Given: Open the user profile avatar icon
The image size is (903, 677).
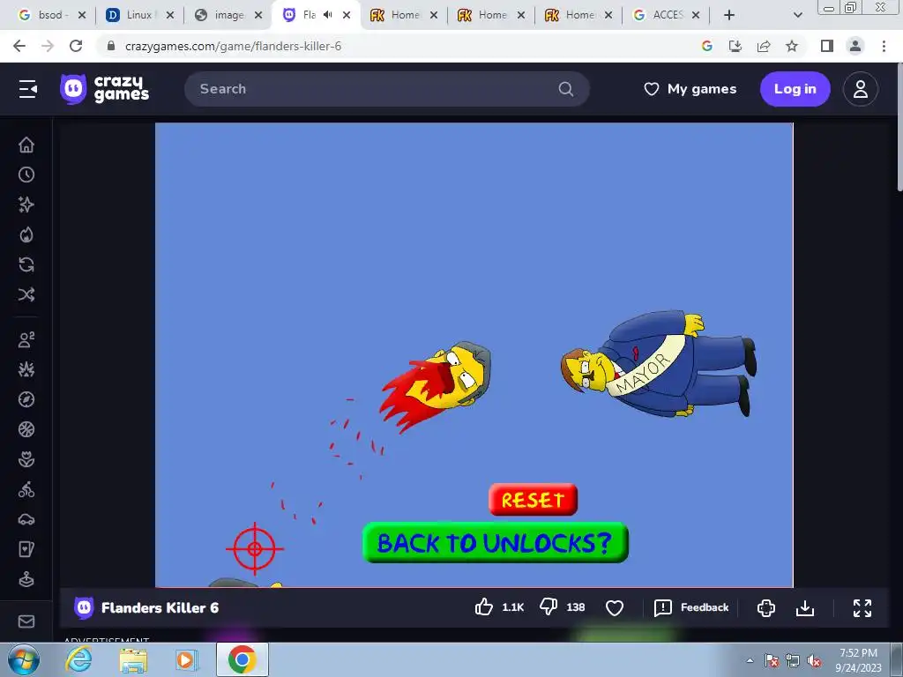Looking at the screenshot, I should click(x=861, y=89).
